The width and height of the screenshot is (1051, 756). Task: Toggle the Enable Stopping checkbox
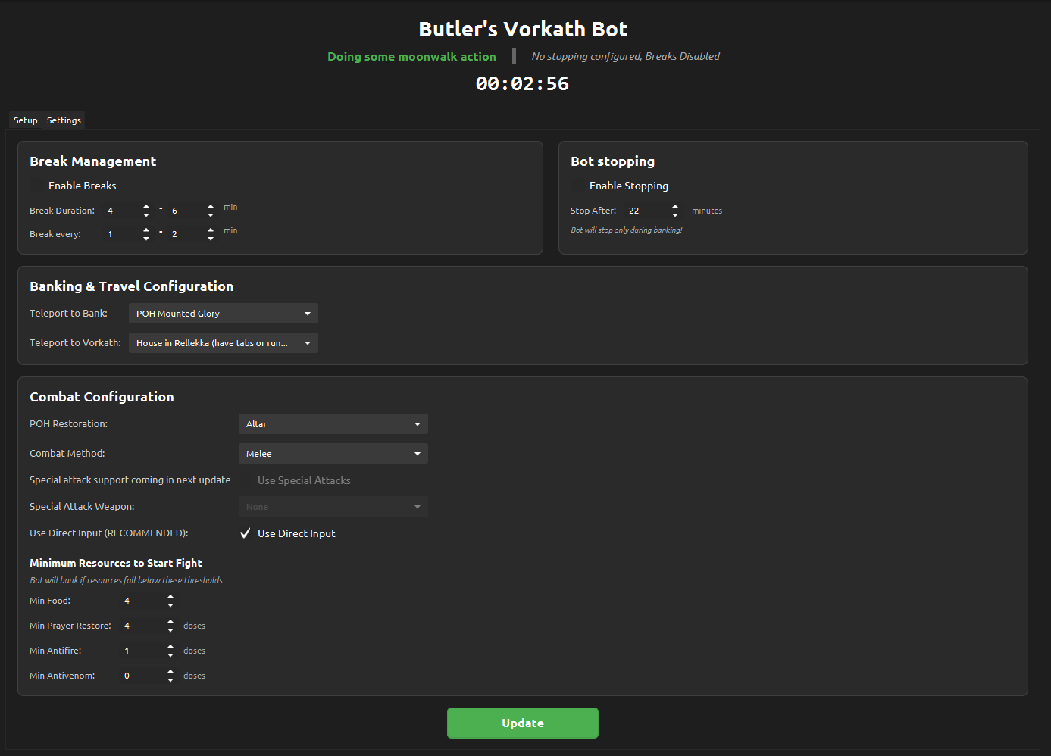coord(578,186)
